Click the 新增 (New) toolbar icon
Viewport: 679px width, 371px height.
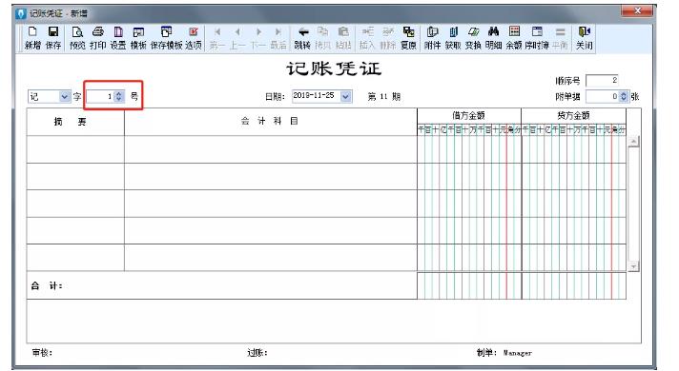pos(33,37)
